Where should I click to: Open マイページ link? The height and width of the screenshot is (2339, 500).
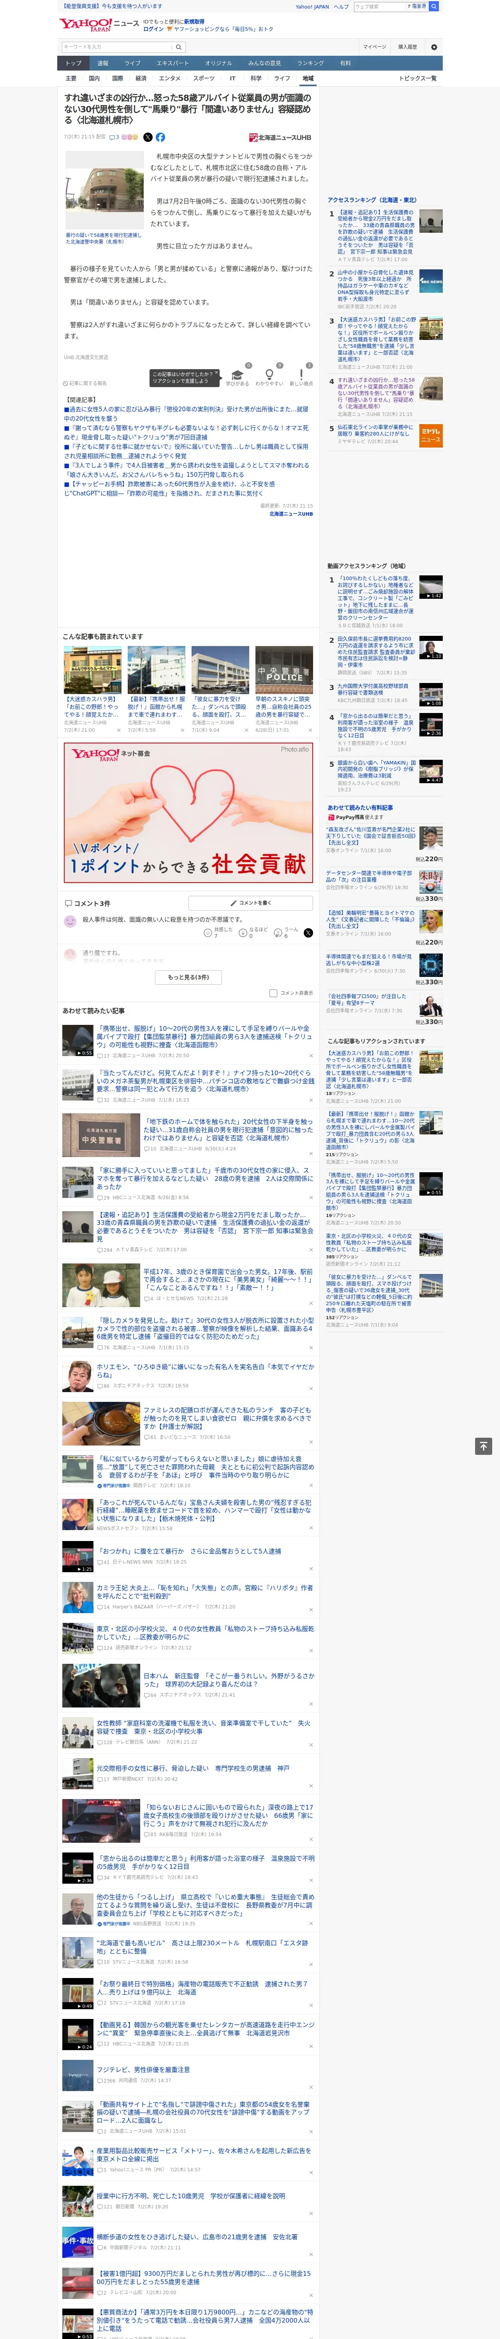click(x=375, y=47)
